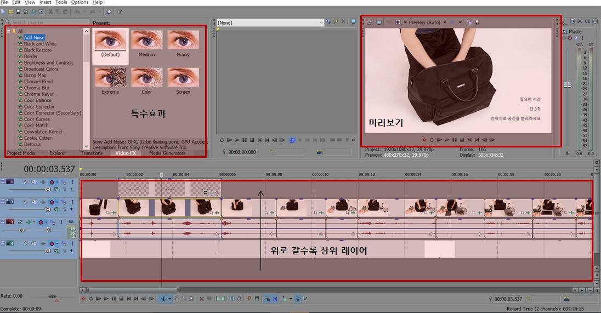Open Overlays dropdown arrow in preview toolbar
This screenshot has height=313, width=601.
point(460,22)
